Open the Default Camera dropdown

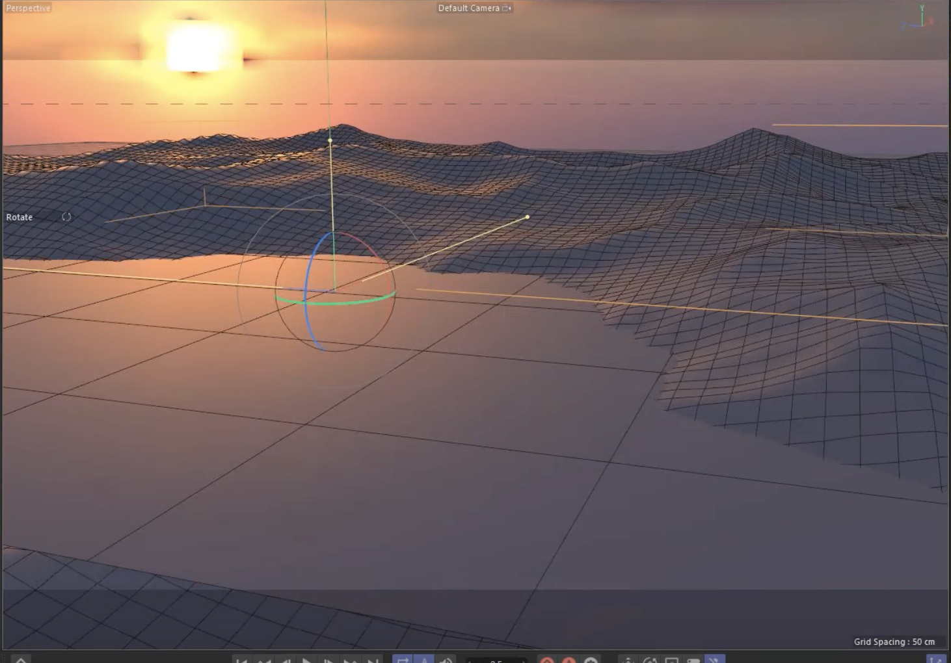pyautogui.click(x=507, y=8)
